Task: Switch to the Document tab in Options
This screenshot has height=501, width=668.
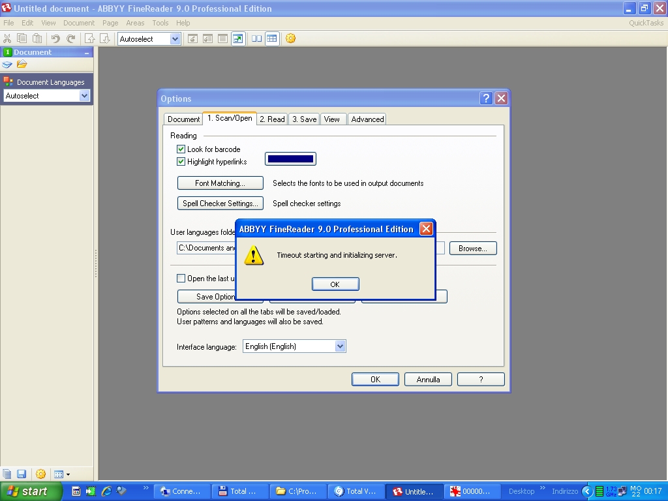Action: tap(183, 119)
